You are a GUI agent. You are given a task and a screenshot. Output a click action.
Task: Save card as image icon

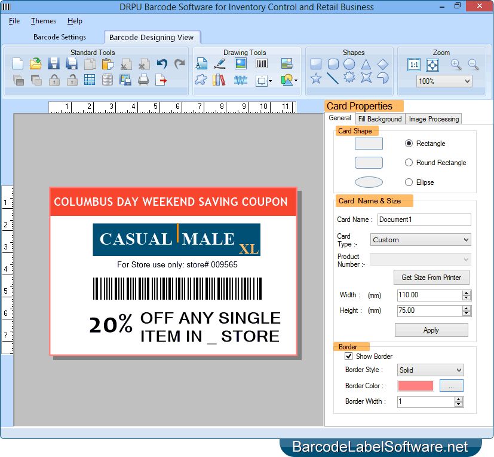coord(125,80)
